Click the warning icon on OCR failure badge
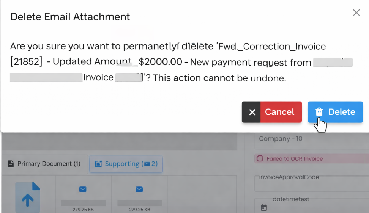Image resolution: width=369 pixels, height=213 pixels. 260,159
